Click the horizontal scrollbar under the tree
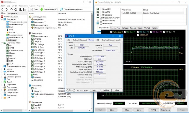189x113 pixels. pos(13,110)
